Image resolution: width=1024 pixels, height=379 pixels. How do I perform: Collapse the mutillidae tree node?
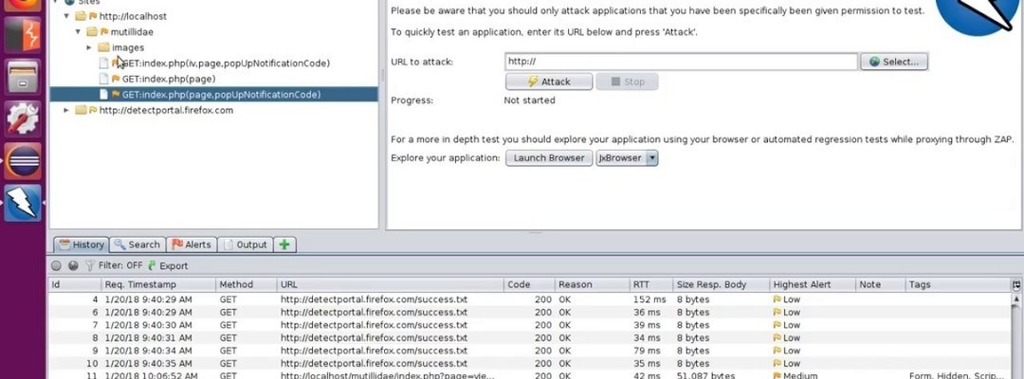[79, 32]
